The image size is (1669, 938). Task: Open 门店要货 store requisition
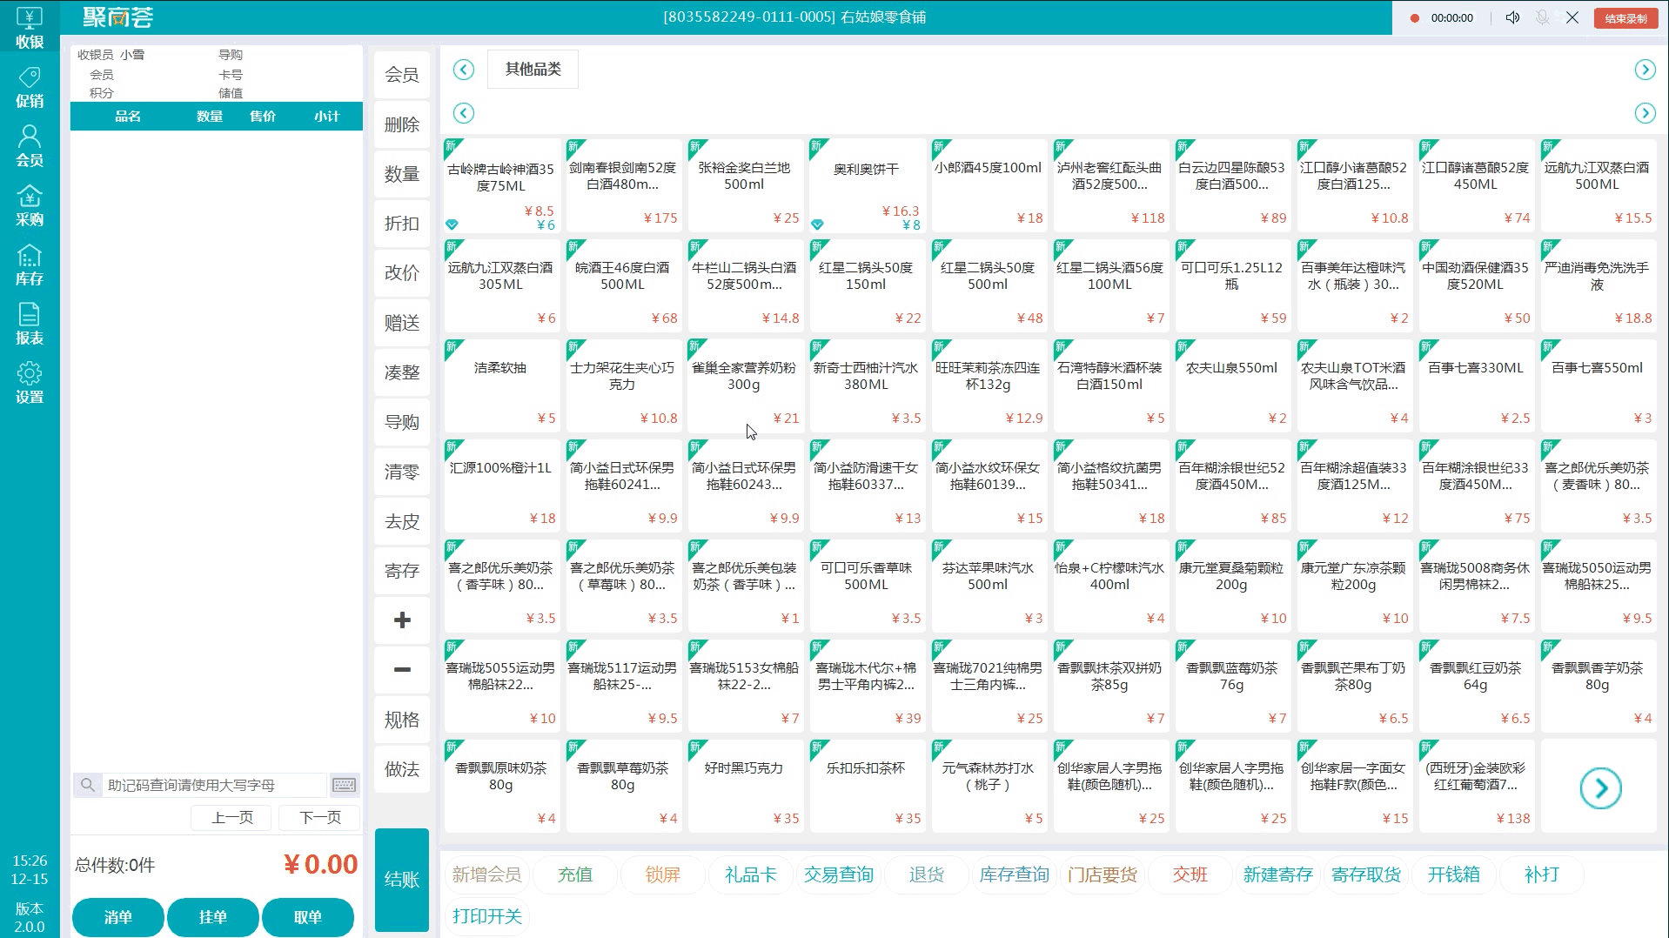tap(1103, 874)
